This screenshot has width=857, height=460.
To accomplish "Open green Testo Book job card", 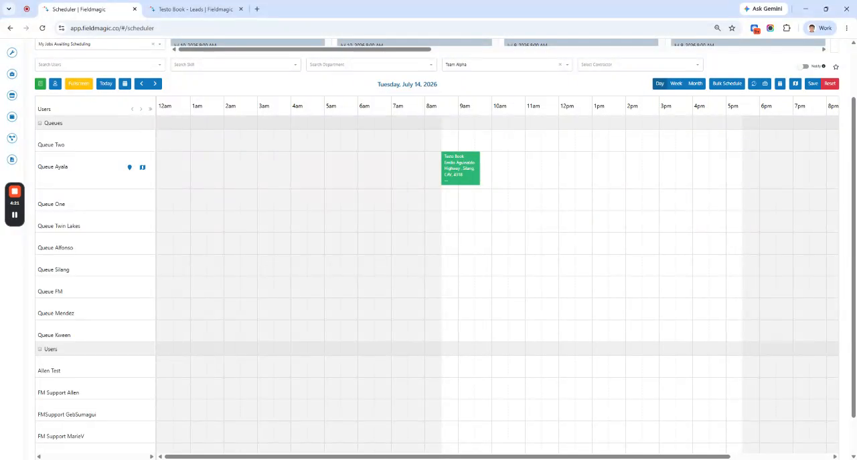I will click(461, 168).
